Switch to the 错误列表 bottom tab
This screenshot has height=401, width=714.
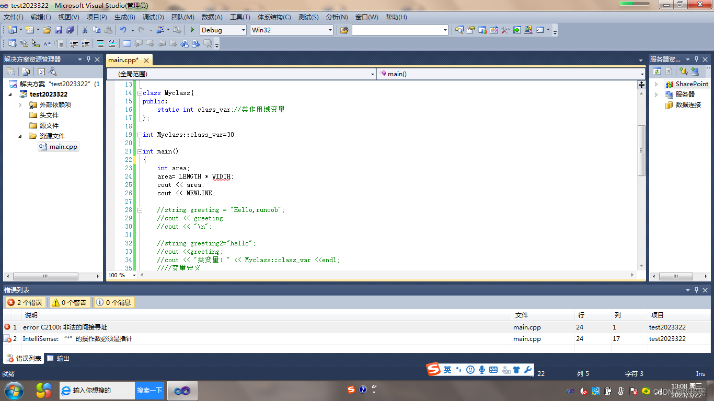coord(24,359)
